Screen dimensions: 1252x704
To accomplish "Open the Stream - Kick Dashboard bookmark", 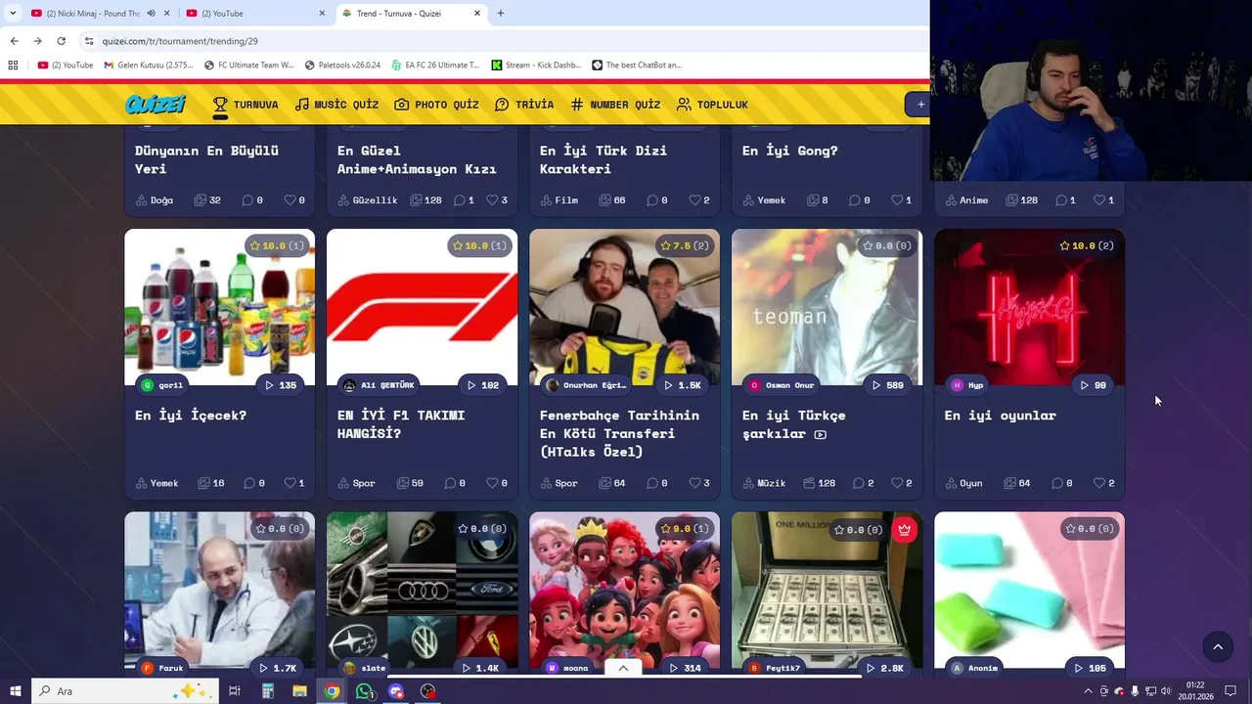I will coord(536,66).
